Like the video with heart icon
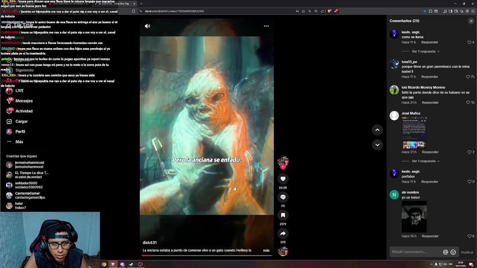The image size is (477, 268). tap(283, 179)
